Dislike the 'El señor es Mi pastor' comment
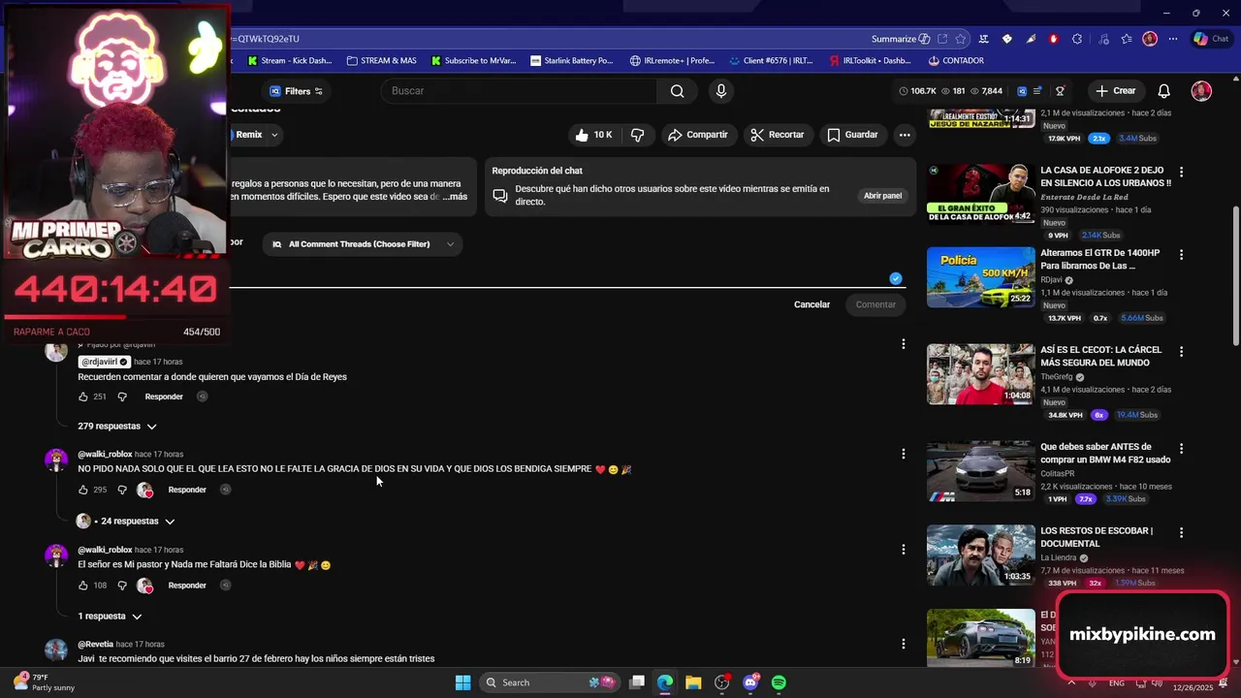1241x698 pixels. coord(122,586)
